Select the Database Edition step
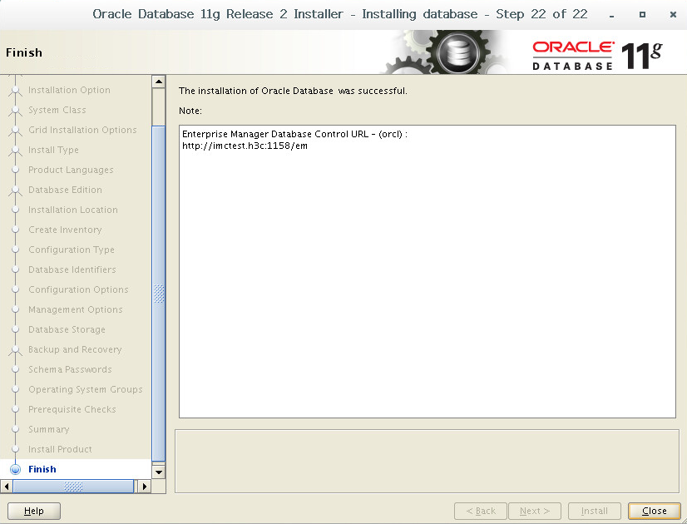 click(65, 190)
